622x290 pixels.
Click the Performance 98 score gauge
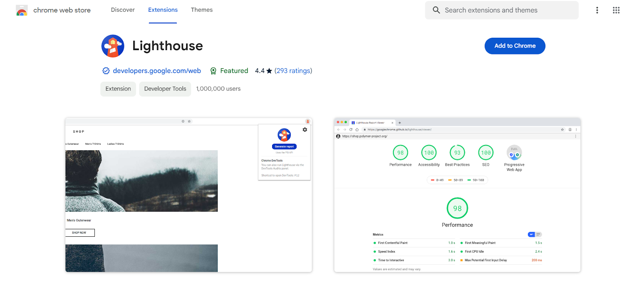[x=400, y=153]
